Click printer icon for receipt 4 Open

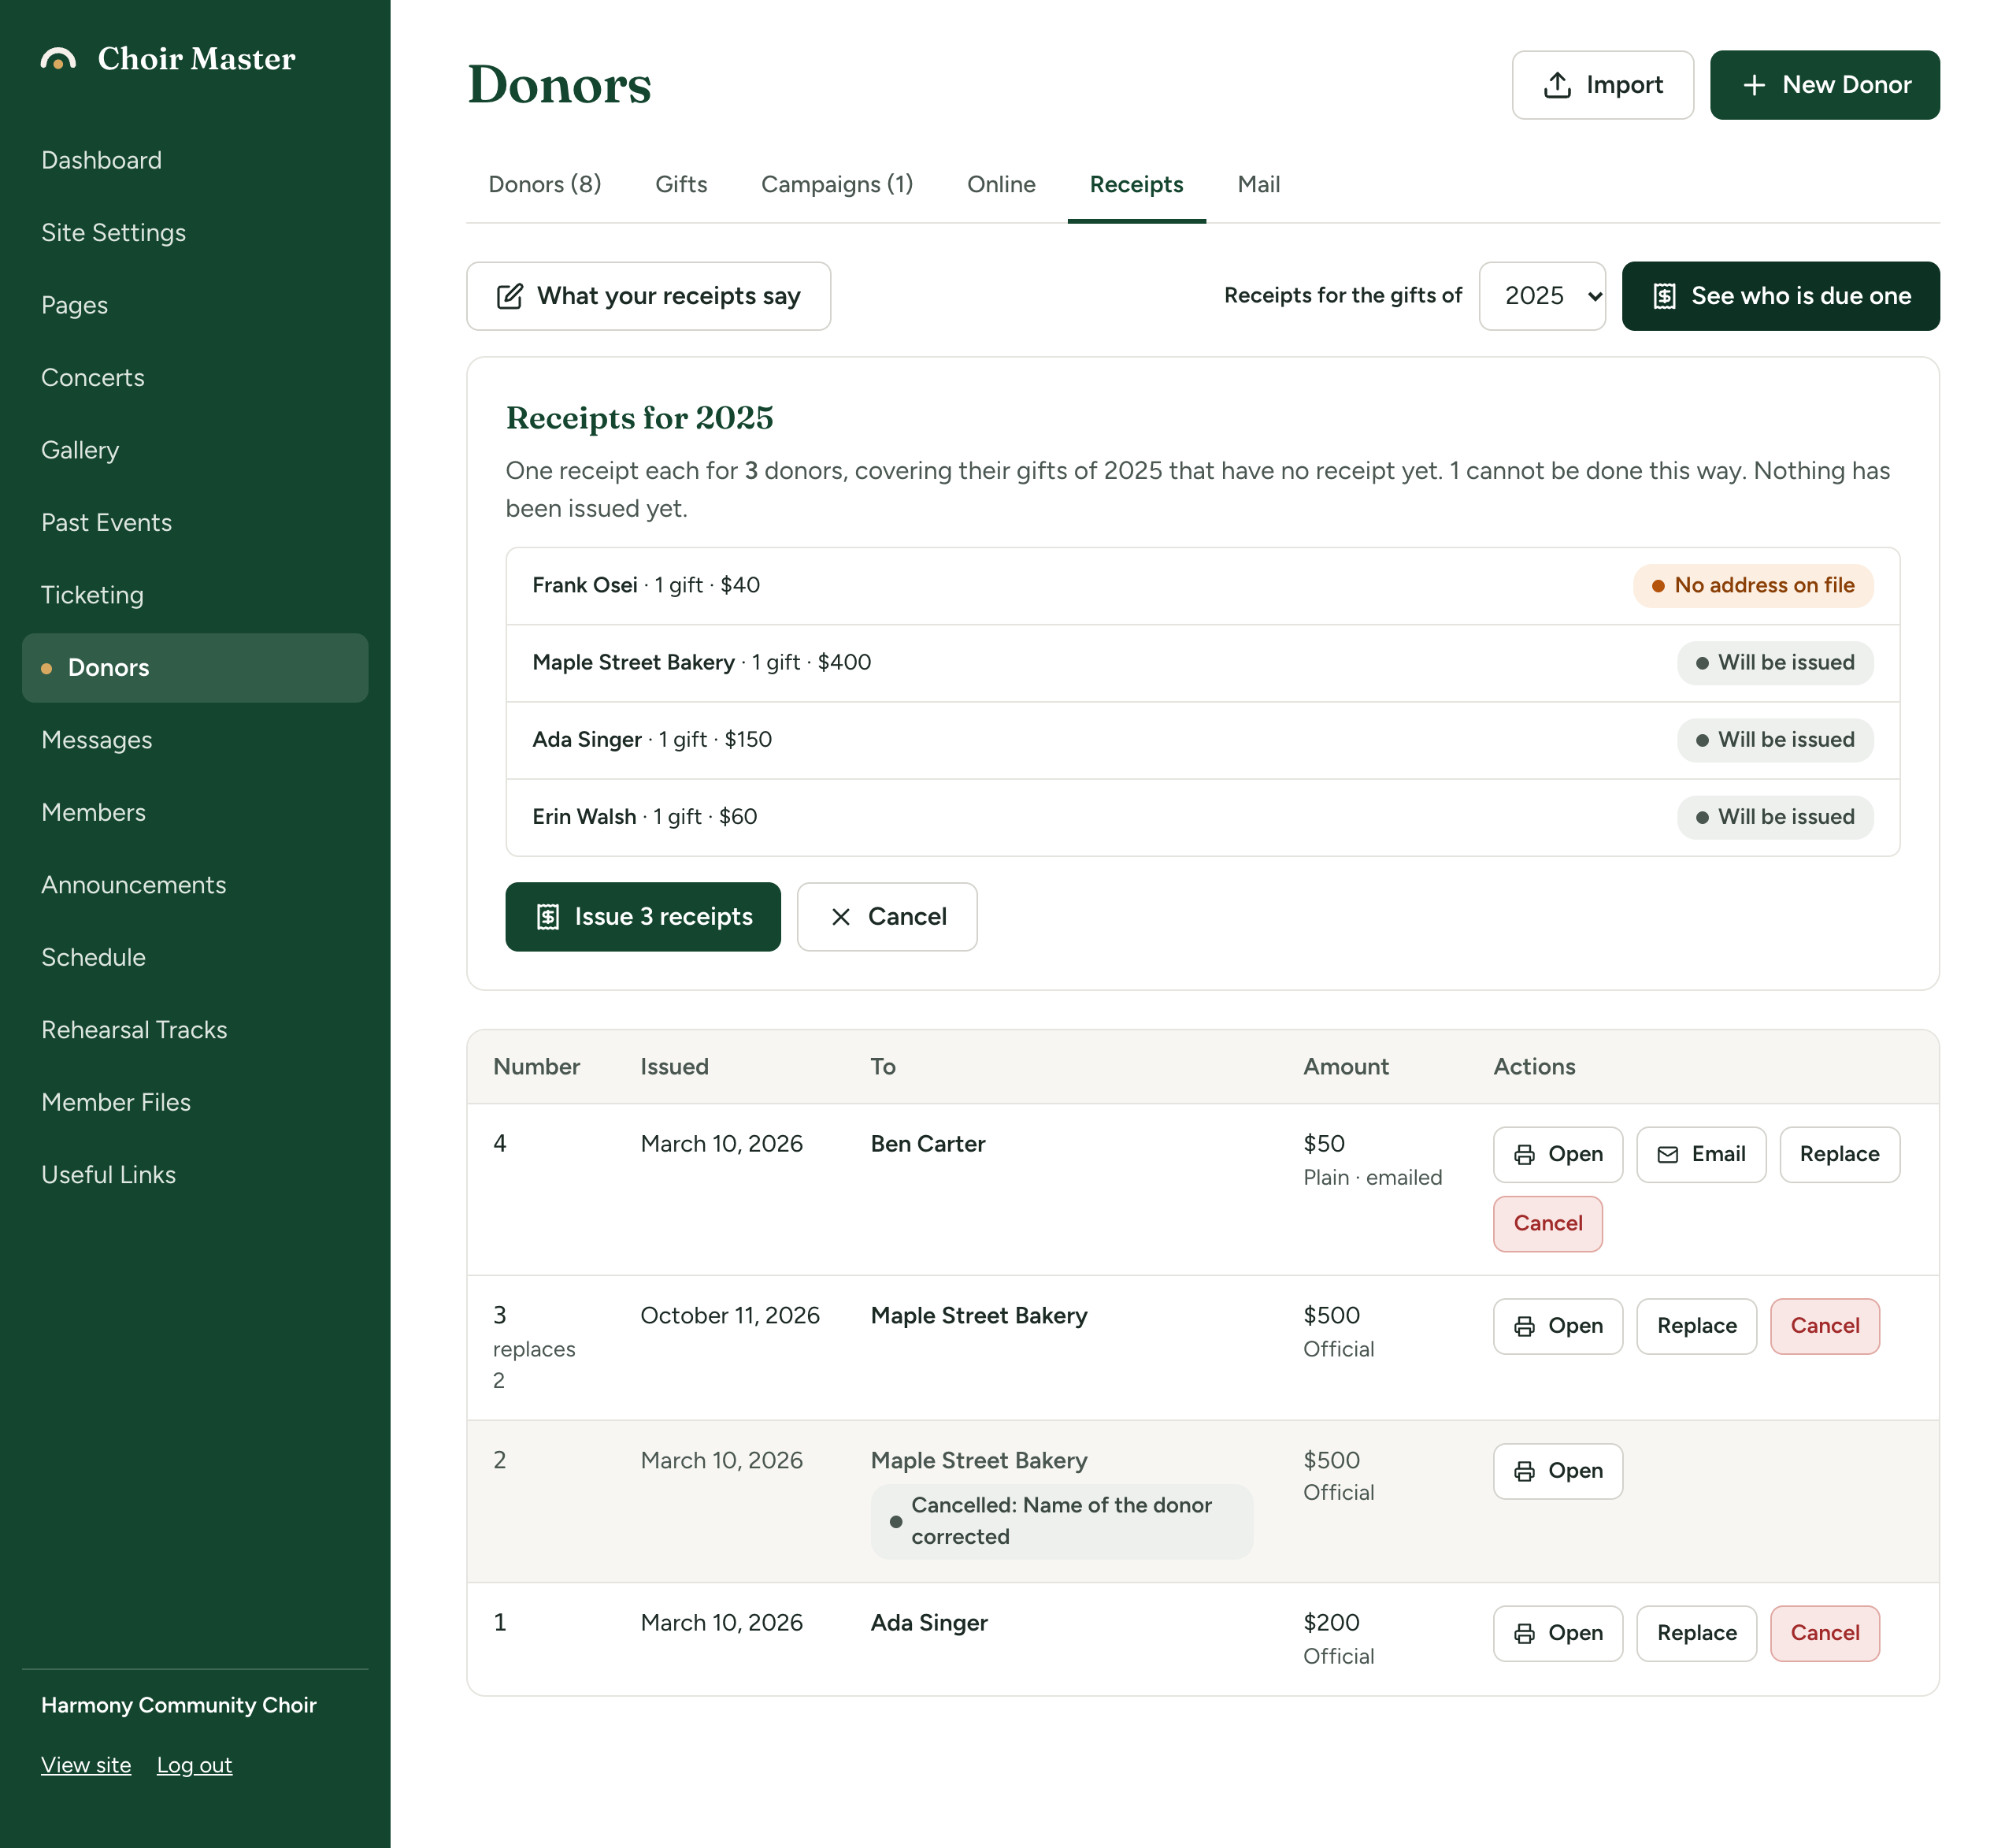coord(1524,1155)
